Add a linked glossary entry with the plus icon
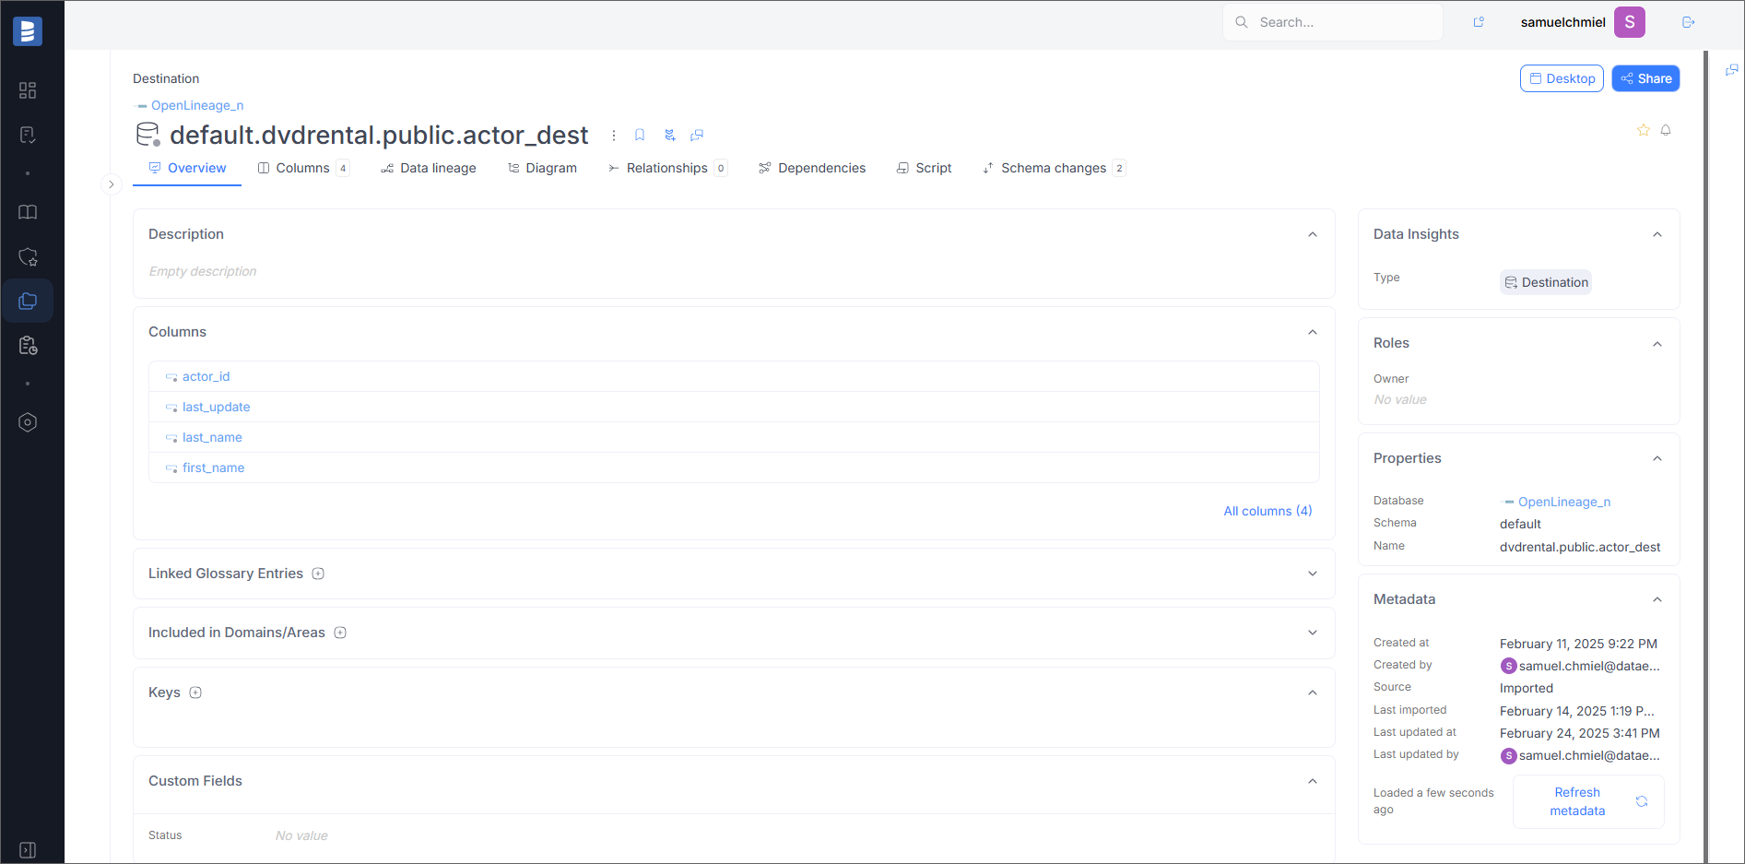1745x864 pixels. pos(318,574)
